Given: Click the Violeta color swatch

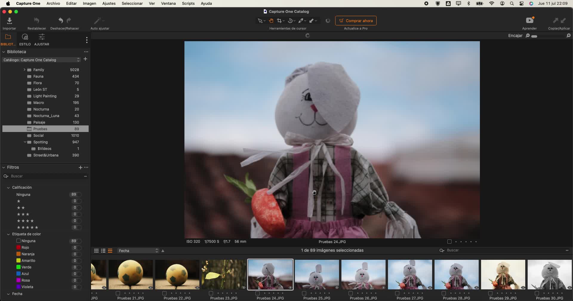Looking at the screenshot, I should tap(19, 287).
